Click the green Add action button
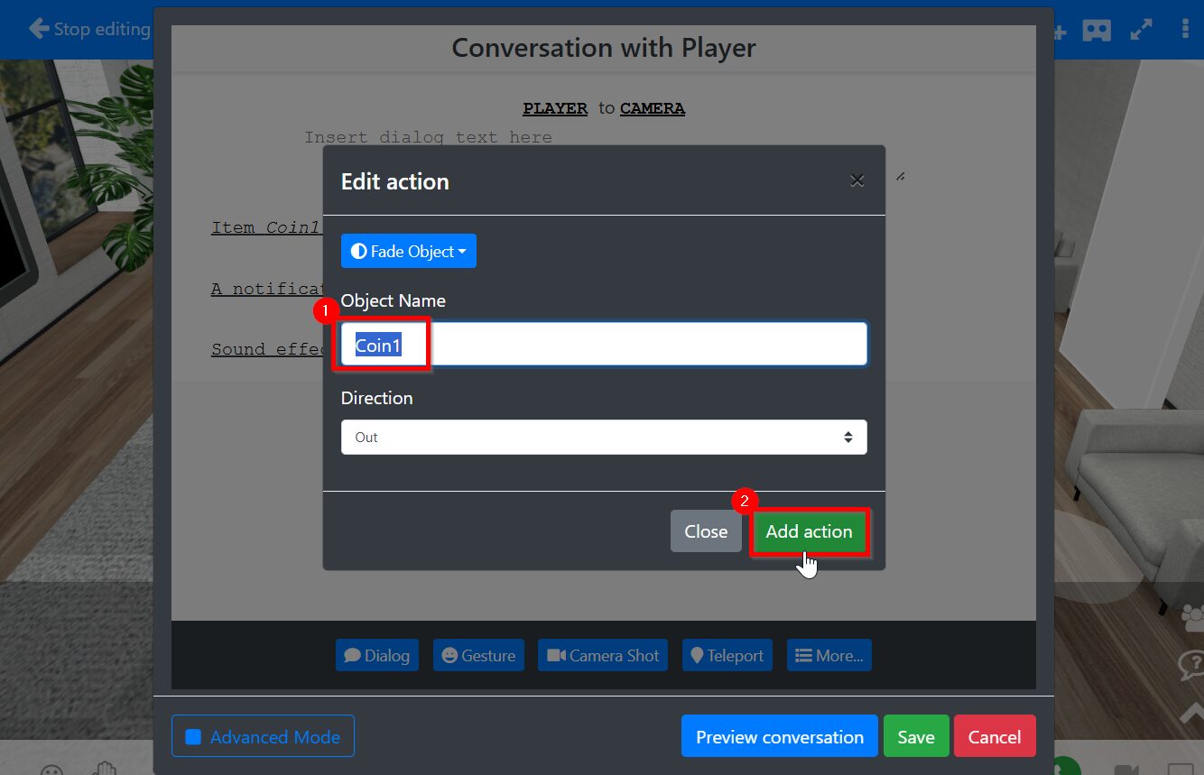Screen dimensions: 1204x775 click(x=809, y=531)
